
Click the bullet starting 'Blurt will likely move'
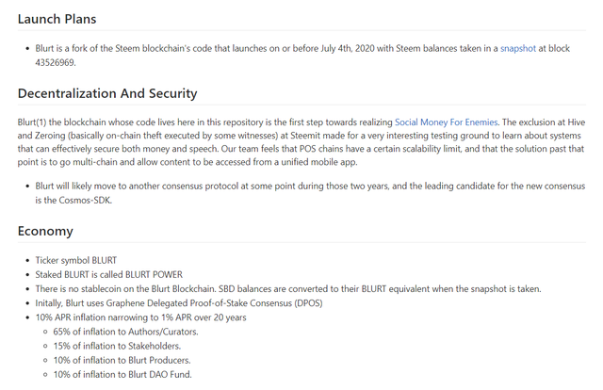[310, 193]
